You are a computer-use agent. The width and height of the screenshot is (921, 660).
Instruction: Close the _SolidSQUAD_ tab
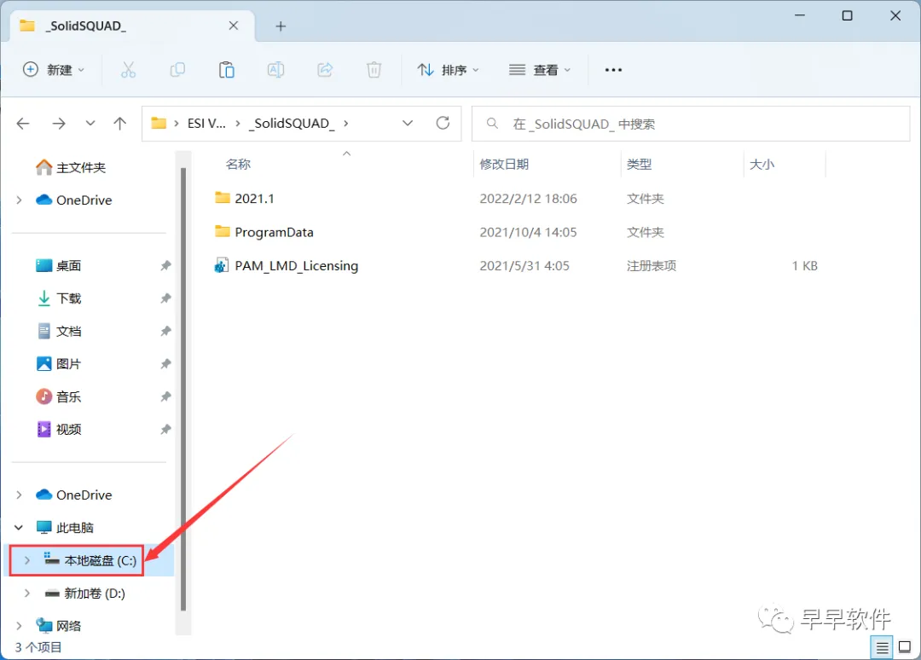pos(233,26)
